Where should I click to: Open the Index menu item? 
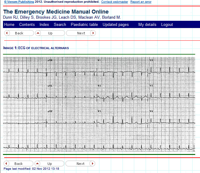coord(44,25)
